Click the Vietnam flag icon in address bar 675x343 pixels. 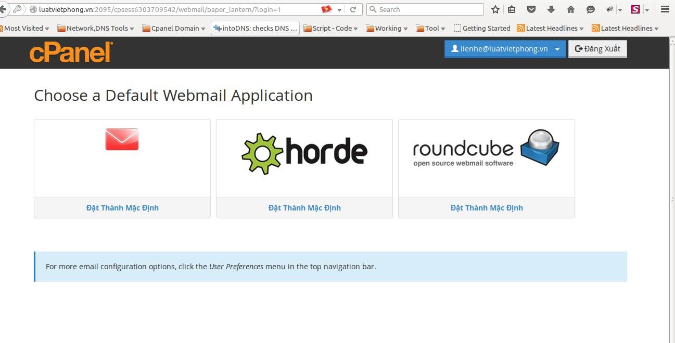pyautogui.click(x=326, y=9)
